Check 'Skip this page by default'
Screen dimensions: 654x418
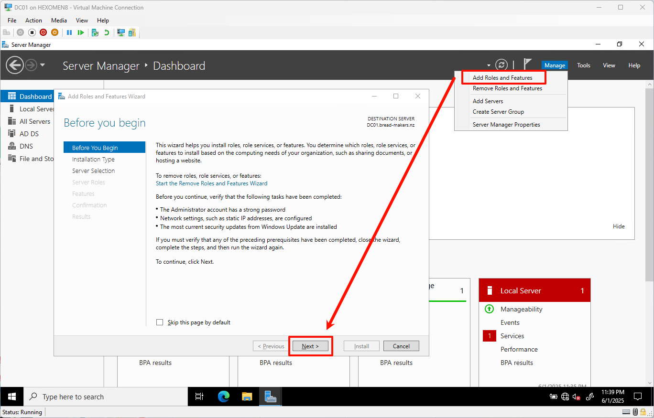(x=160, y=322)
